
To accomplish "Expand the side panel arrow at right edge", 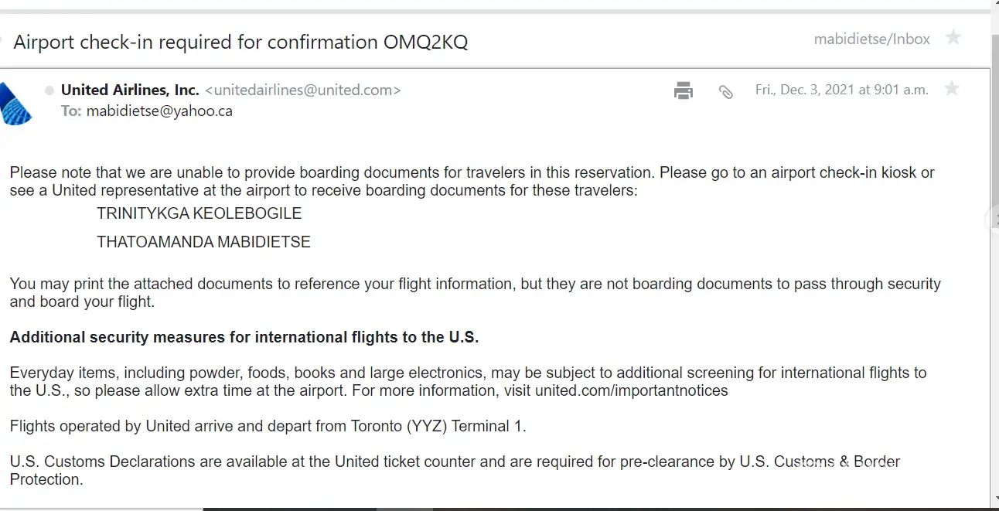I will coord(993,220).
